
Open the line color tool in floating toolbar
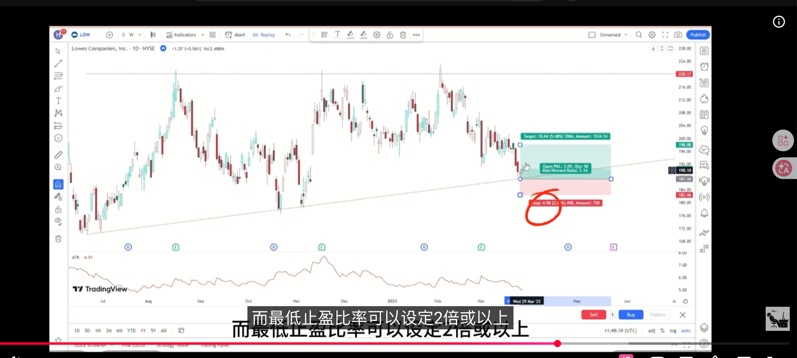click(350, 35)
